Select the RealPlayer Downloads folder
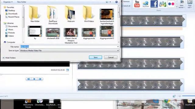 (53, 15)
